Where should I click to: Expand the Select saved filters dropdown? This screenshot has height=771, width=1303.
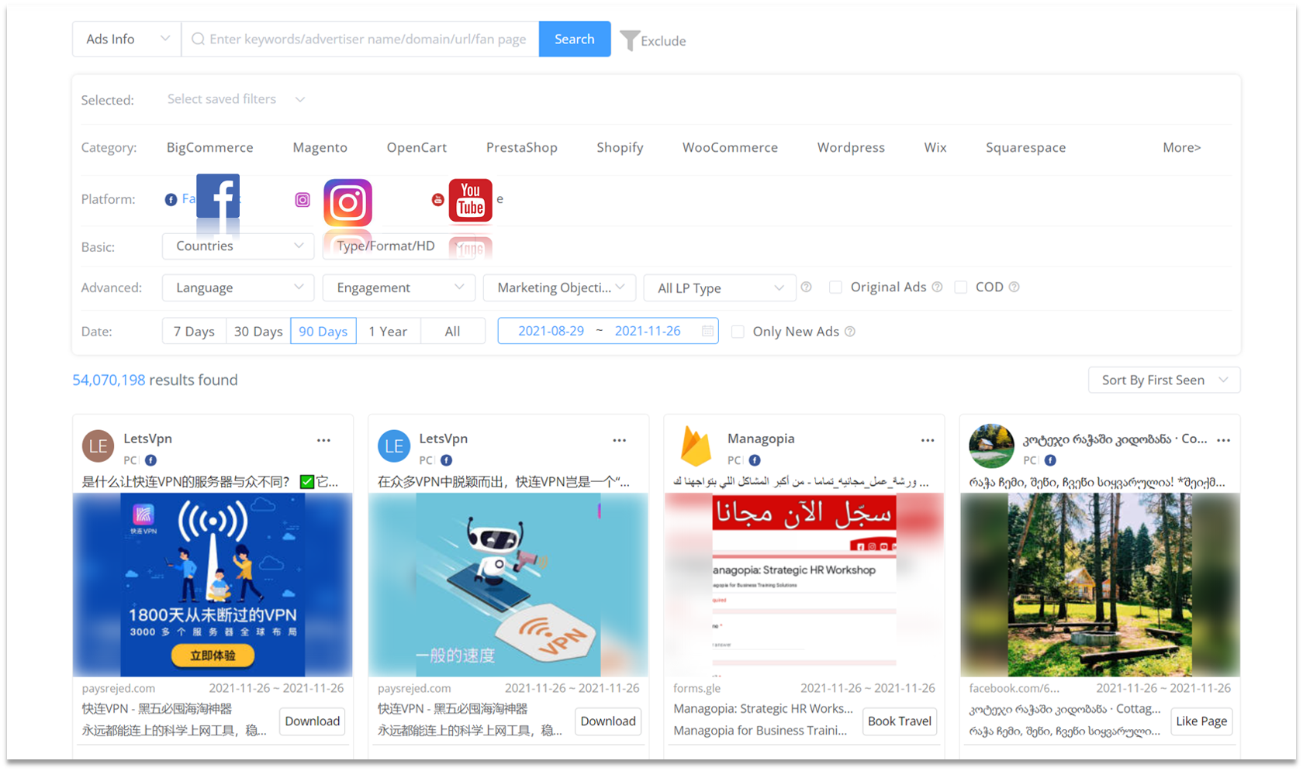point(236,99)
